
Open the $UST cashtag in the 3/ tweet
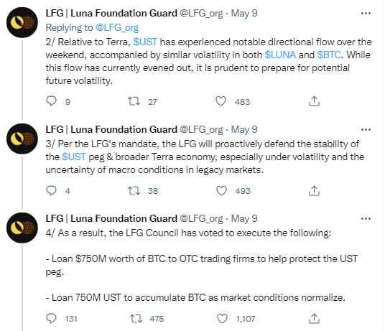tap(74, 157)
